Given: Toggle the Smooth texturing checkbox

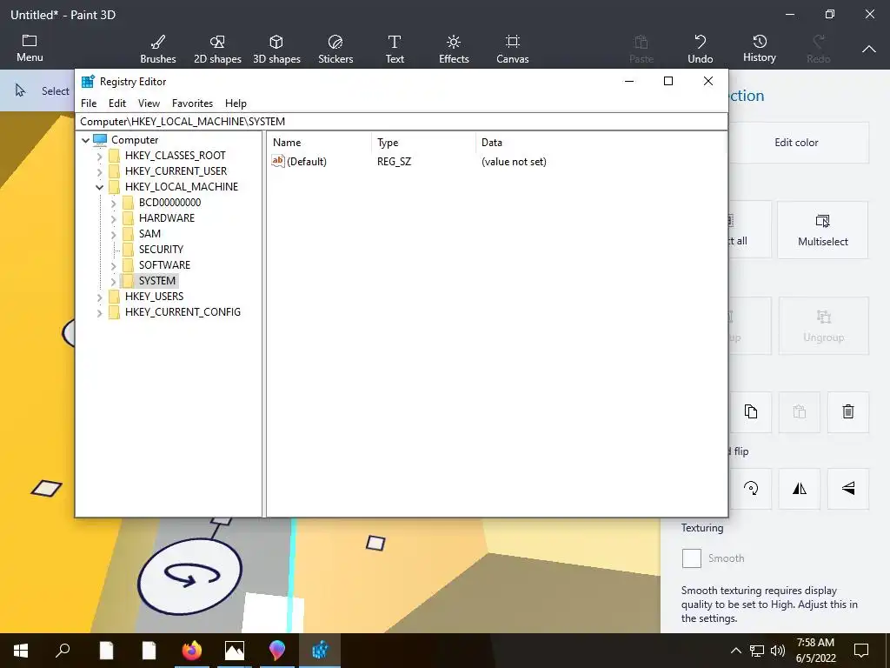Looking at the screenshot, I should 691,558.
